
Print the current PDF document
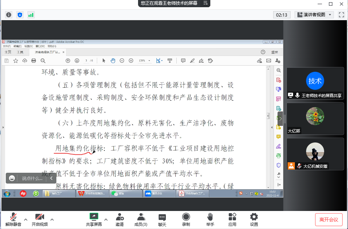click(34, 61)
